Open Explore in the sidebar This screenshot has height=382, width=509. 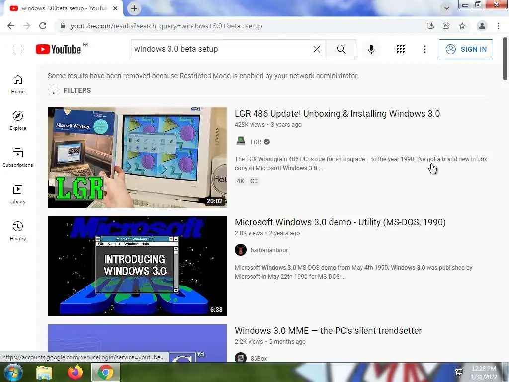(x=18, y=121)
